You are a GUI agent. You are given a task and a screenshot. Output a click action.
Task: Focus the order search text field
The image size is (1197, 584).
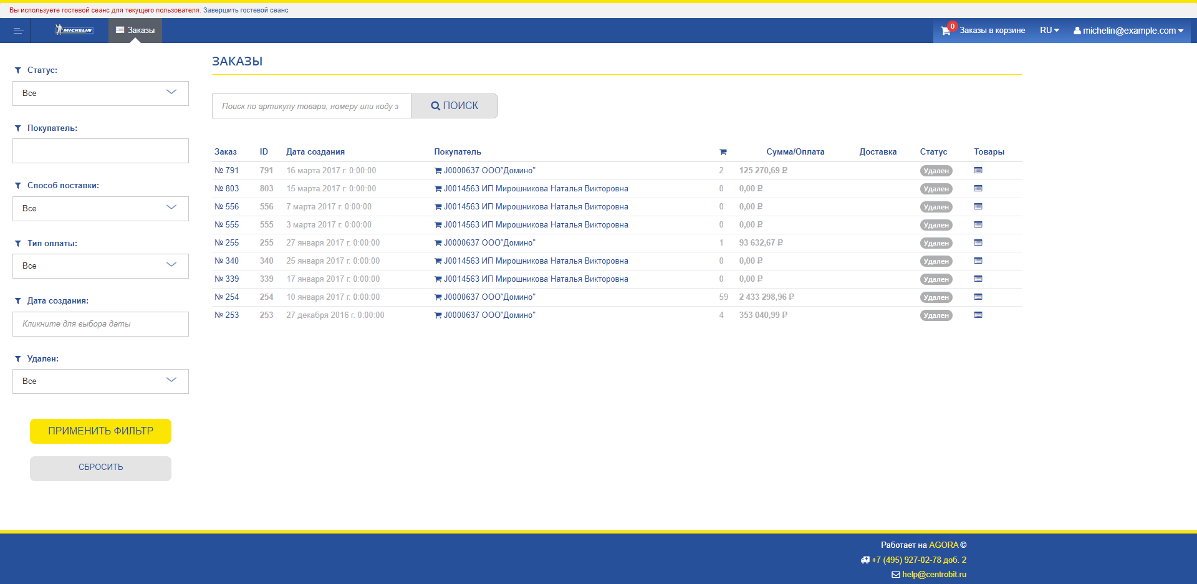tap(311, 106)
